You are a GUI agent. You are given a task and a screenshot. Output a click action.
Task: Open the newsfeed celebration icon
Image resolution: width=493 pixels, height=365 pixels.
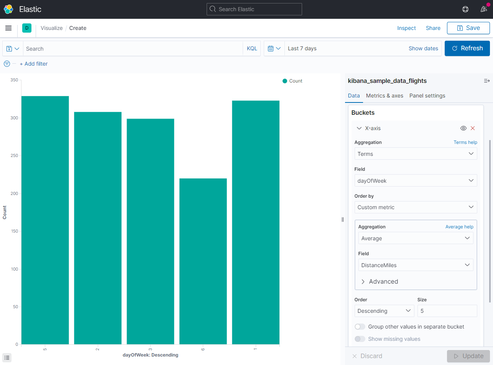[484, 9]
